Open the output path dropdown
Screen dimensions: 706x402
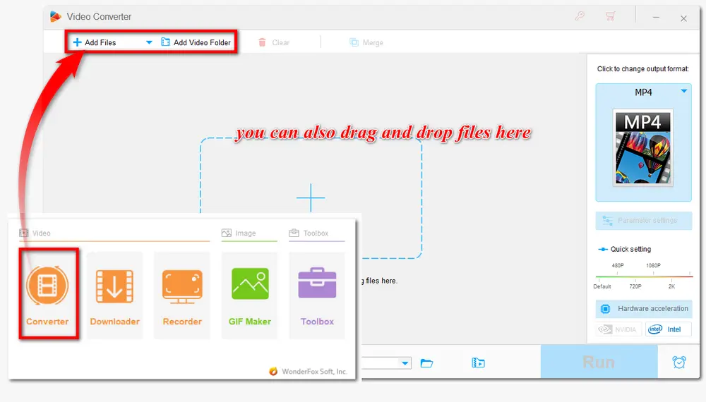click(x=405, y=363)
